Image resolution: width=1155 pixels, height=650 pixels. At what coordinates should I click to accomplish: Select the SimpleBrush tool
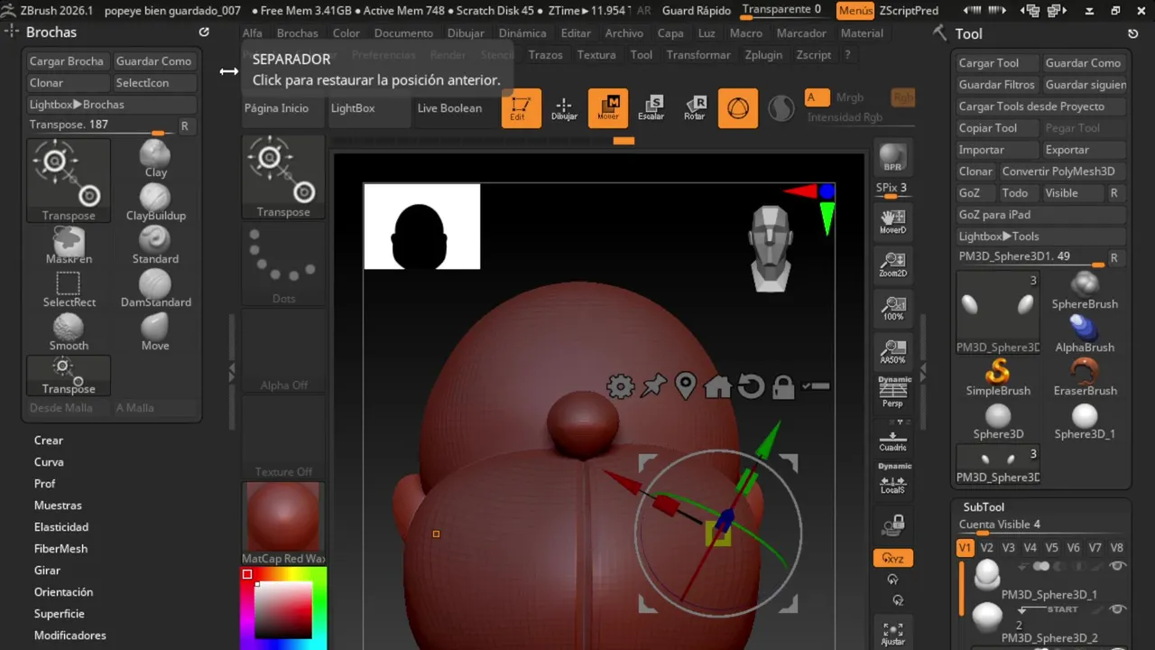pos(998,376)
